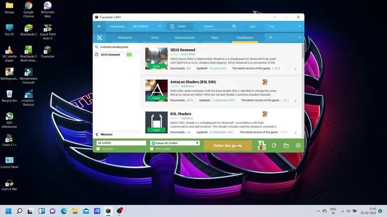Go back with the arrow icon in TLauncher

click(99, 27)
